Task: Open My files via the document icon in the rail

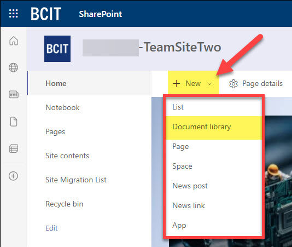Action: point(14,122)
